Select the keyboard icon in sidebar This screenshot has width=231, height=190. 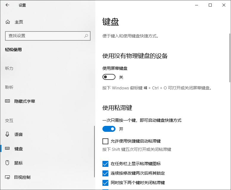click(7, 148)
